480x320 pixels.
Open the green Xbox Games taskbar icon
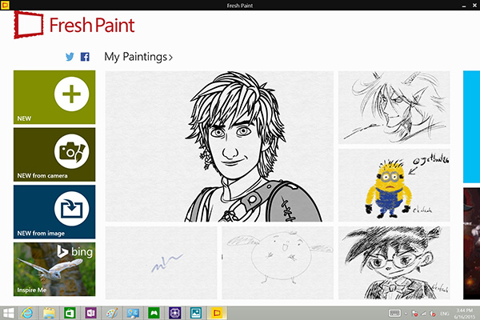154,313
